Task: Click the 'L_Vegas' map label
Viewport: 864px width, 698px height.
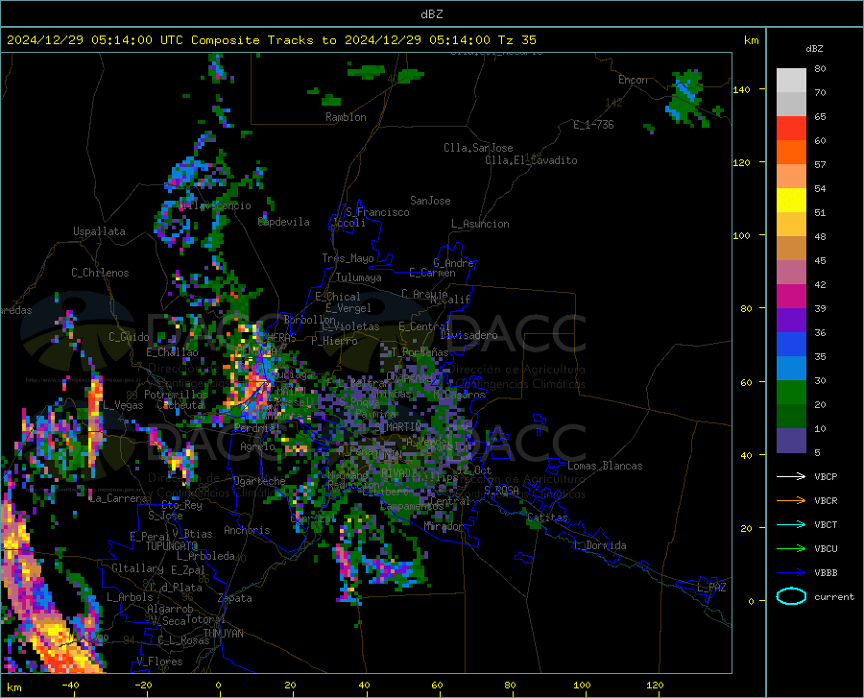Action: 123,405
